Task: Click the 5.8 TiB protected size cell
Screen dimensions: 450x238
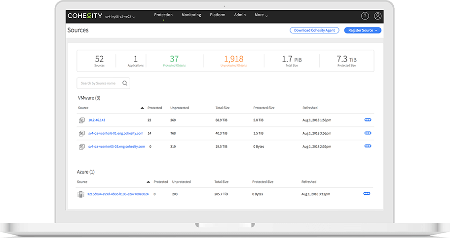Action: [x=258, y=120]
